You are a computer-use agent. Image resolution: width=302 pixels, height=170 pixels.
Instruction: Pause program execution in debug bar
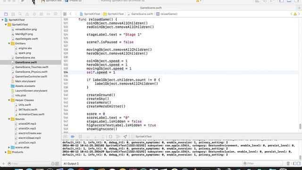point(80,136)
